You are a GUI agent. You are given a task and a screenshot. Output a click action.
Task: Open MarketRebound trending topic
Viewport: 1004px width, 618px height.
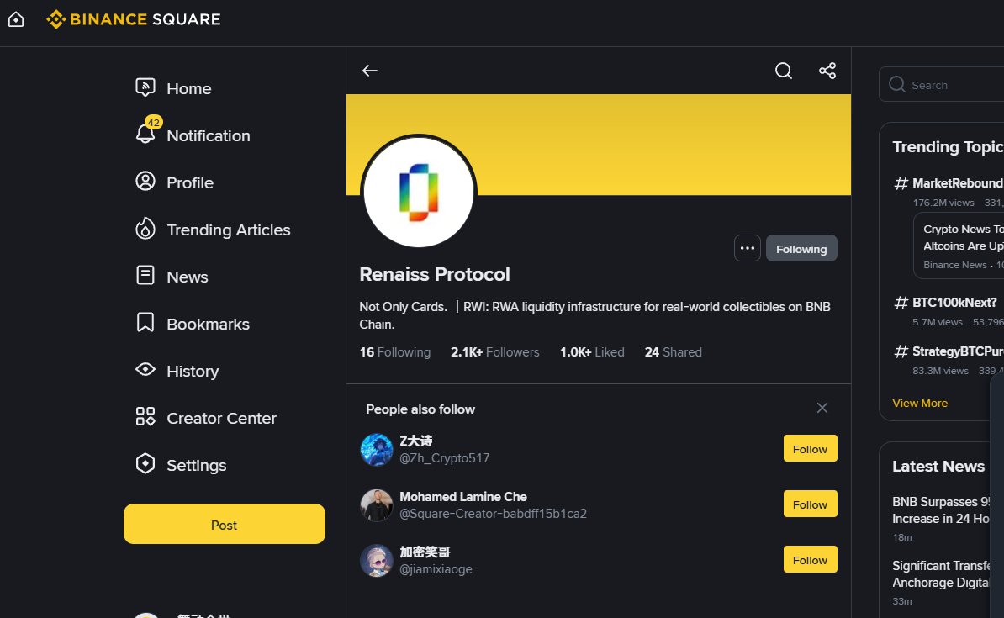(957, 183)
